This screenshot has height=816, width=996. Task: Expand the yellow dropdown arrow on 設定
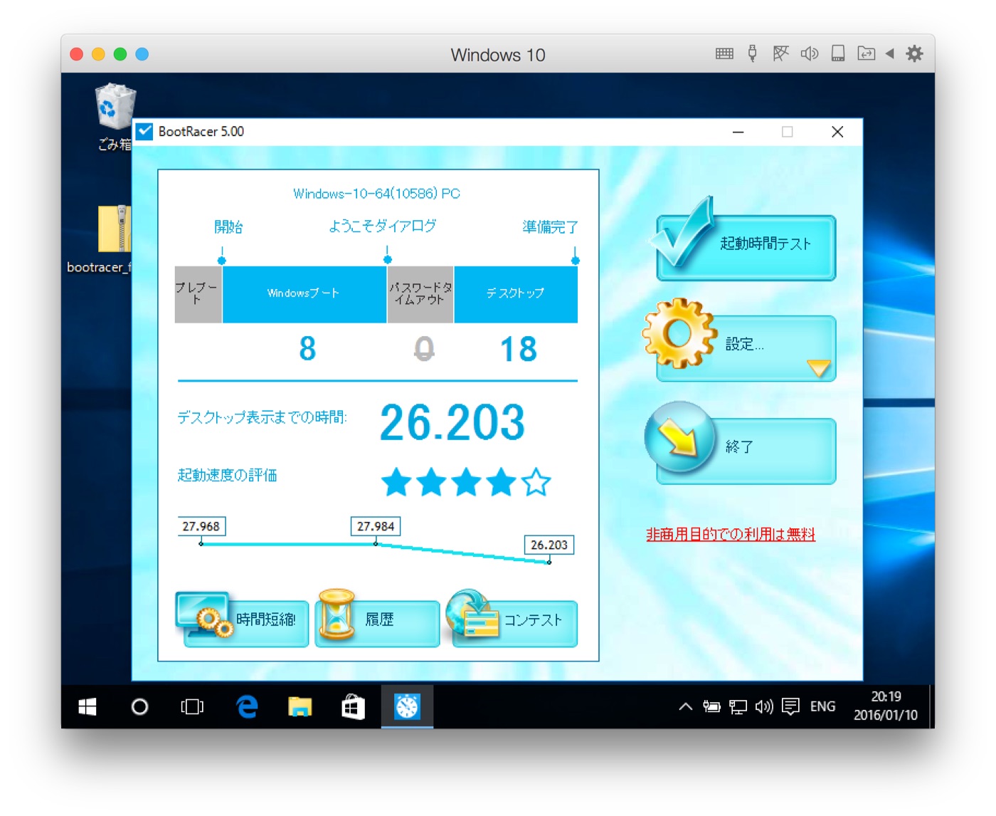818,367
